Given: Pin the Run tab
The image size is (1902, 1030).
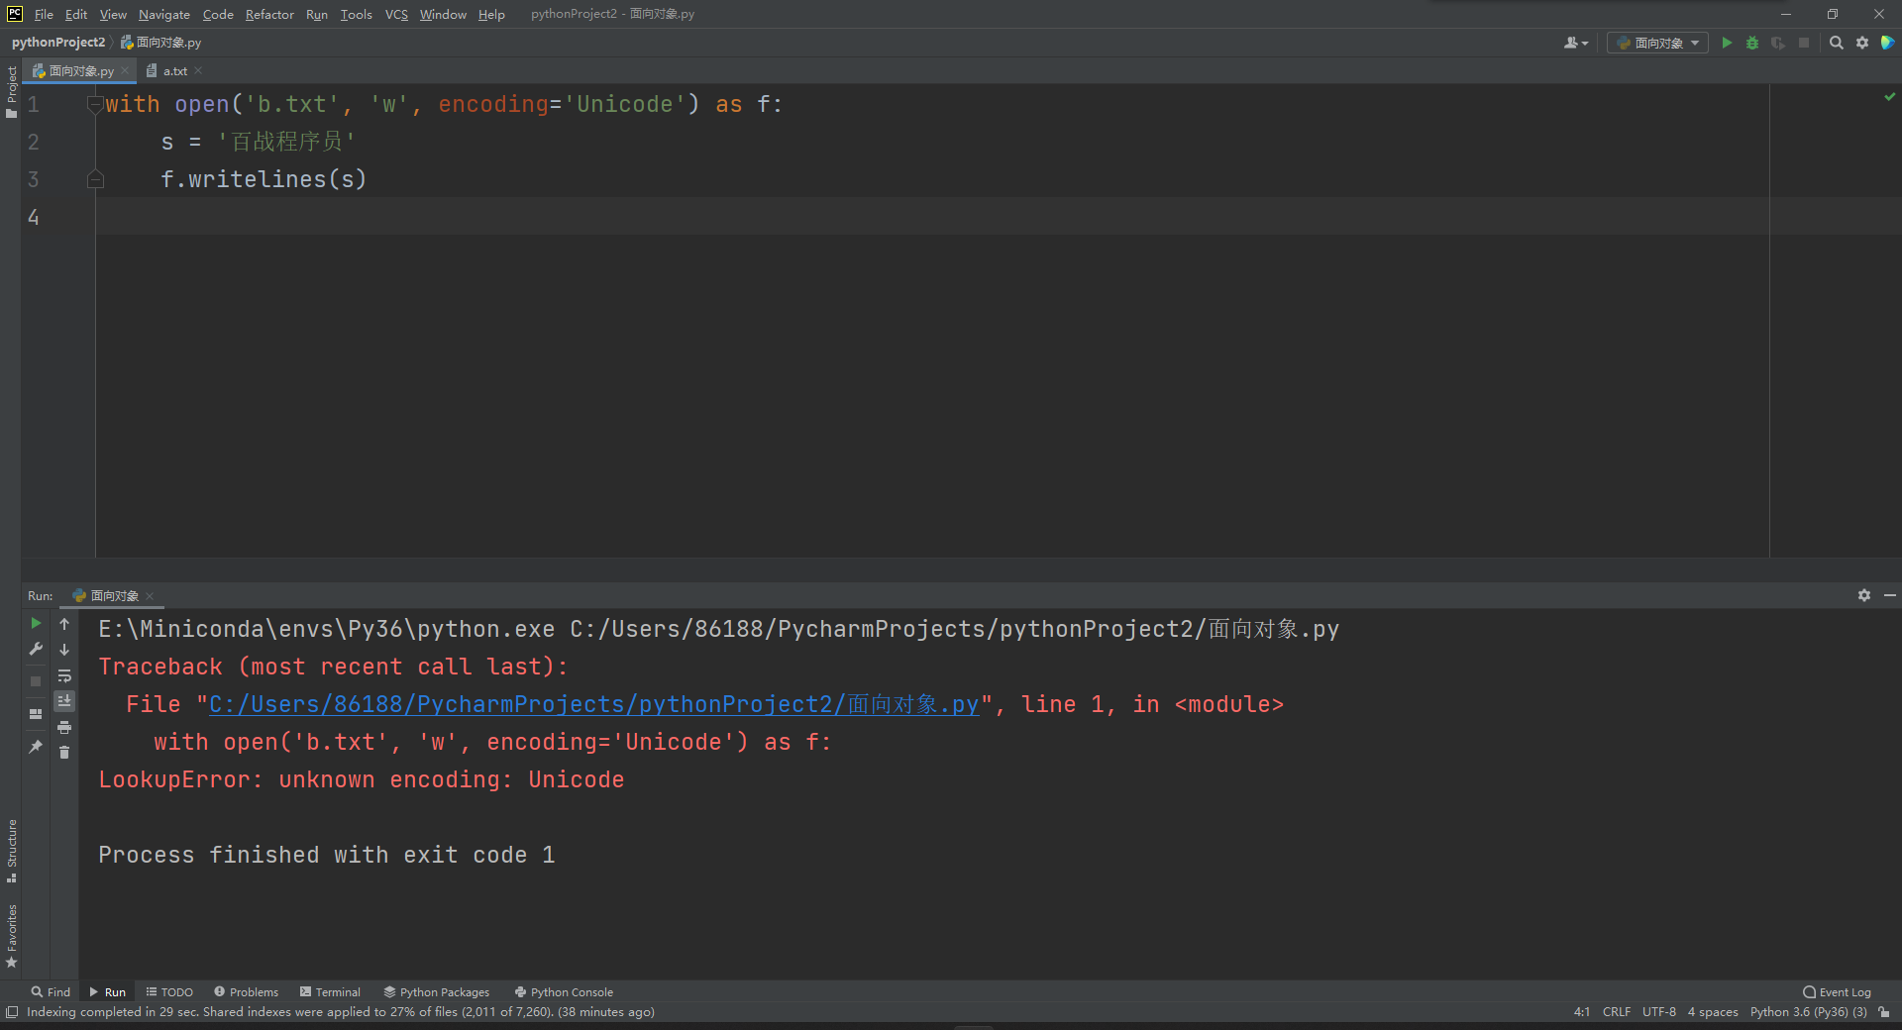Looking at the screenshot, I should pos(36,746).
